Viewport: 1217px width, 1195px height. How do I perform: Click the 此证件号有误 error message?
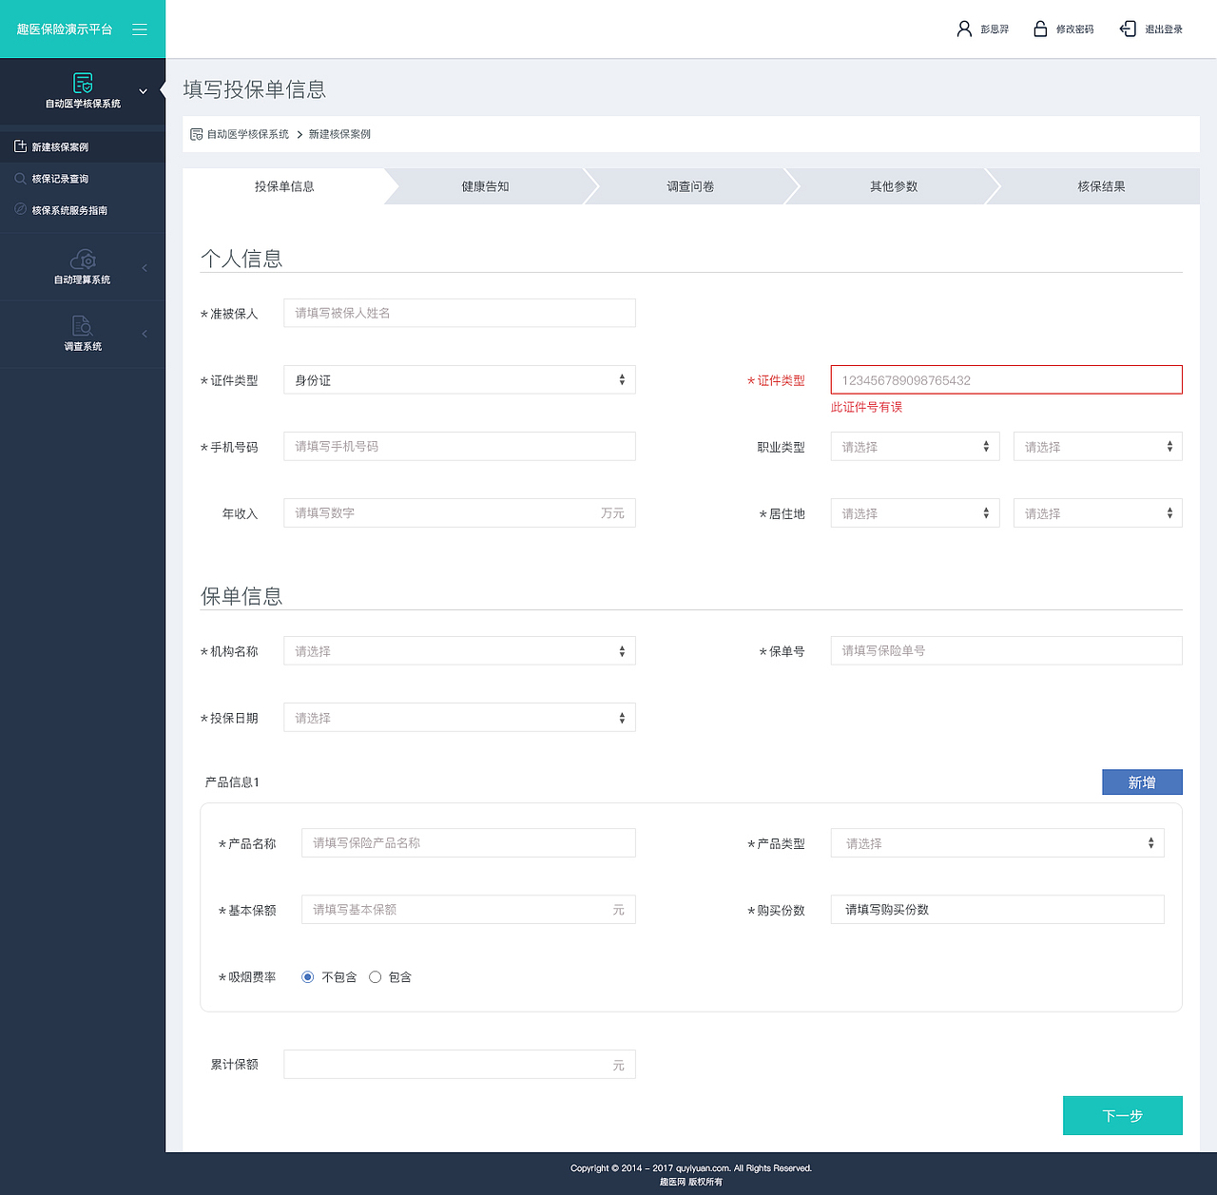click(866, 407)
